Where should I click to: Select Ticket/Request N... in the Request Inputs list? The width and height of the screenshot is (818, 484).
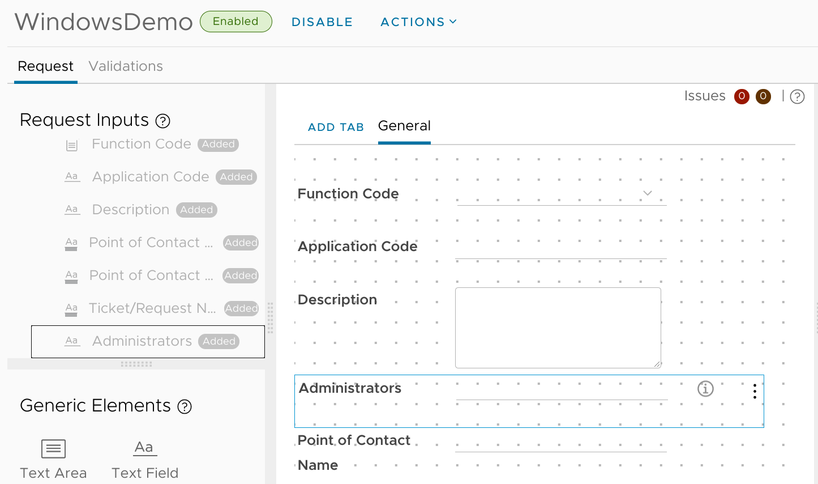152,308
